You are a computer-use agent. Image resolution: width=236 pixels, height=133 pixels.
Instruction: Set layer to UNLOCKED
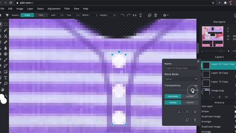tap(173, 96)
